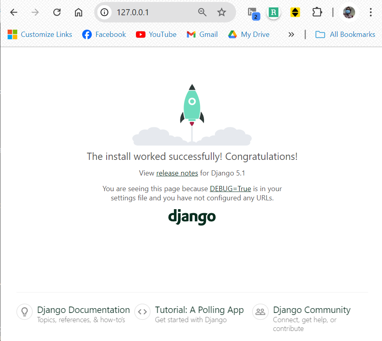Open the All Bookmarks folder
382x341 pixels.
coord(345,34)
